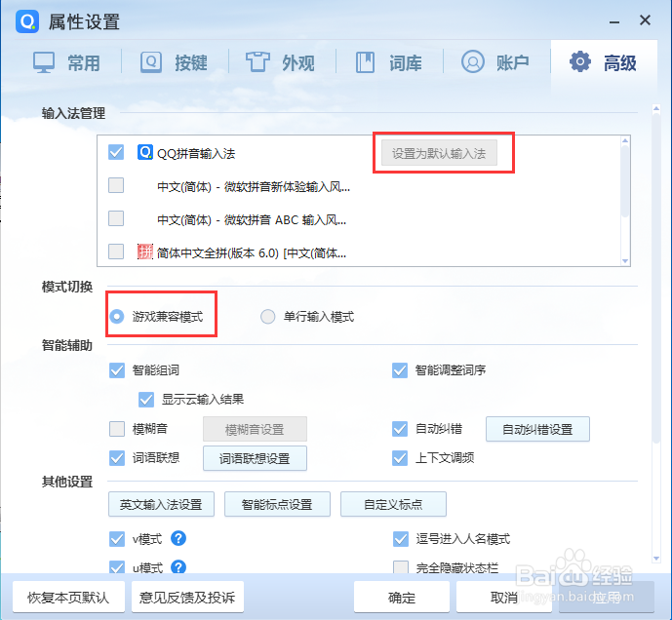Toggle the v模式 checkbox
Screen dimensions: 672x620
[117, 538]
